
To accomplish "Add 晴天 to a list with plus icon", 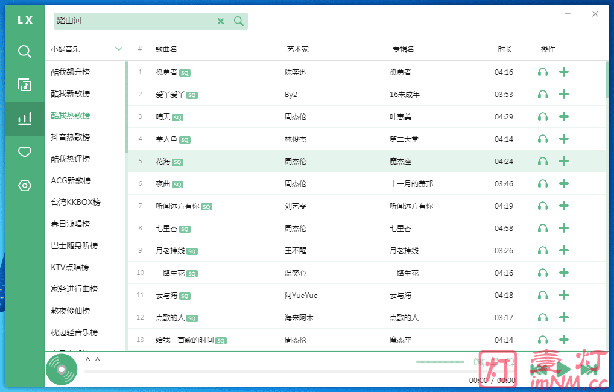I will click(564, 117).
